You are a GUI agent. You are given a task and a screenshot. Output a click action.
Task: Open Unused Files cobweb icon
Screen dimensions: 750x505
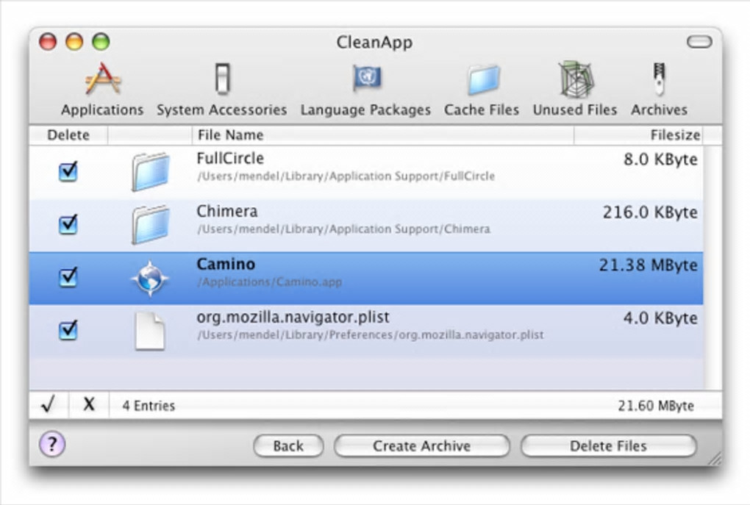pos(575,79)
